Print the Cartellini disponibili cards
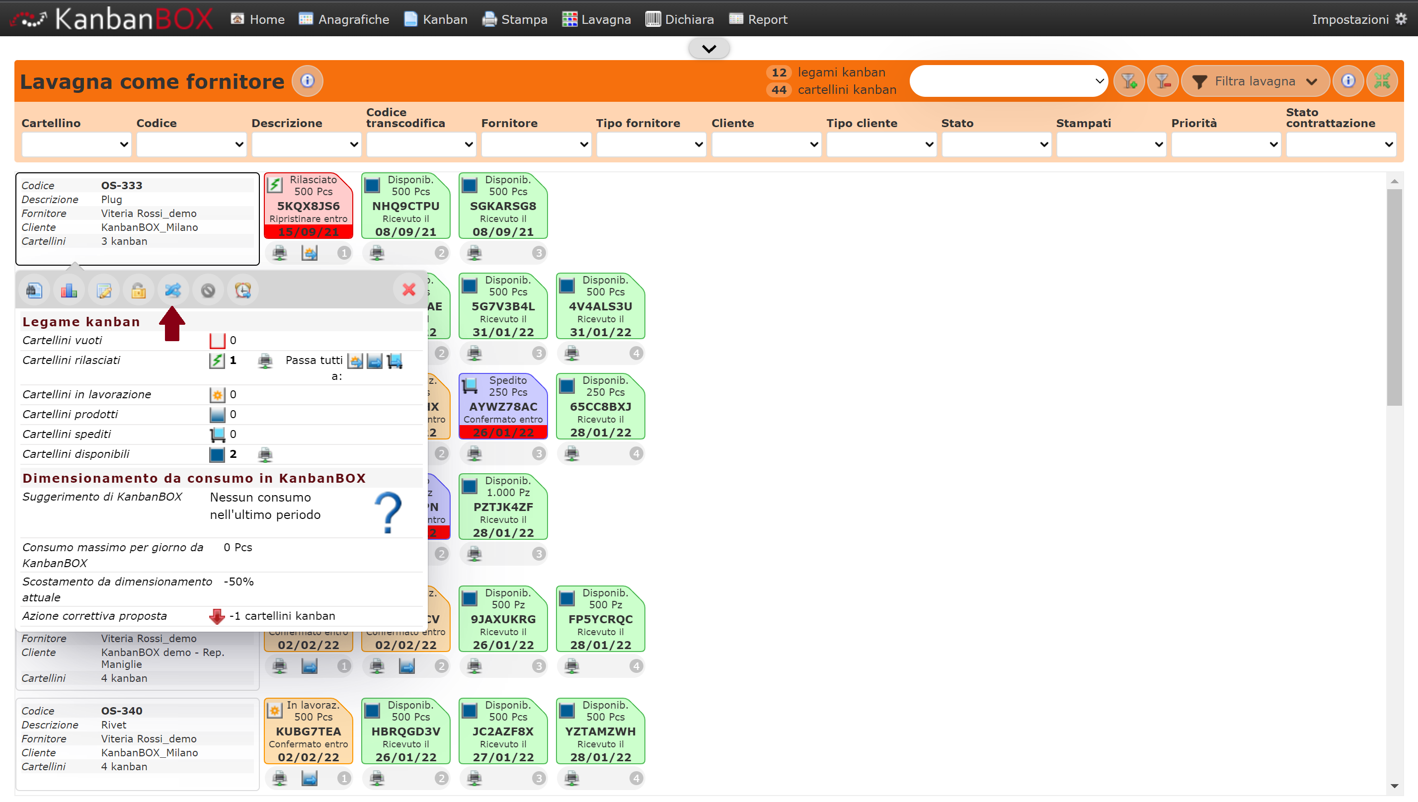1418x802 pixels. click(x=265, y=454)
